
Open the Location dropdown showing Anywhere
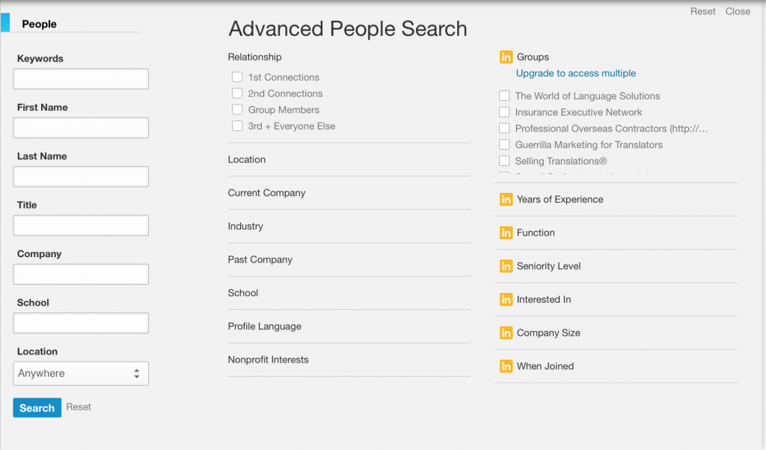tap(81, 373)
